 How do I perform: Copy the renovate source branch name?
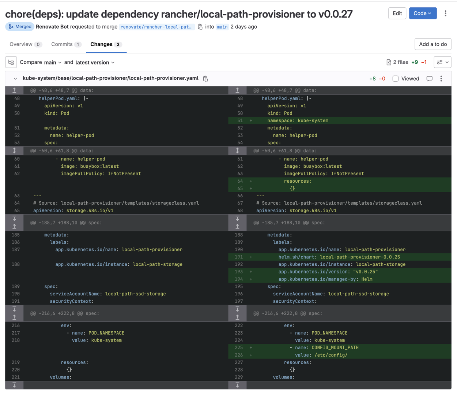[200, 27]
